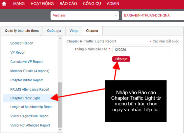The image size is (184, 137).
Task: Click the Tháng & Năm báo cáo field
Action: point(141,50)
